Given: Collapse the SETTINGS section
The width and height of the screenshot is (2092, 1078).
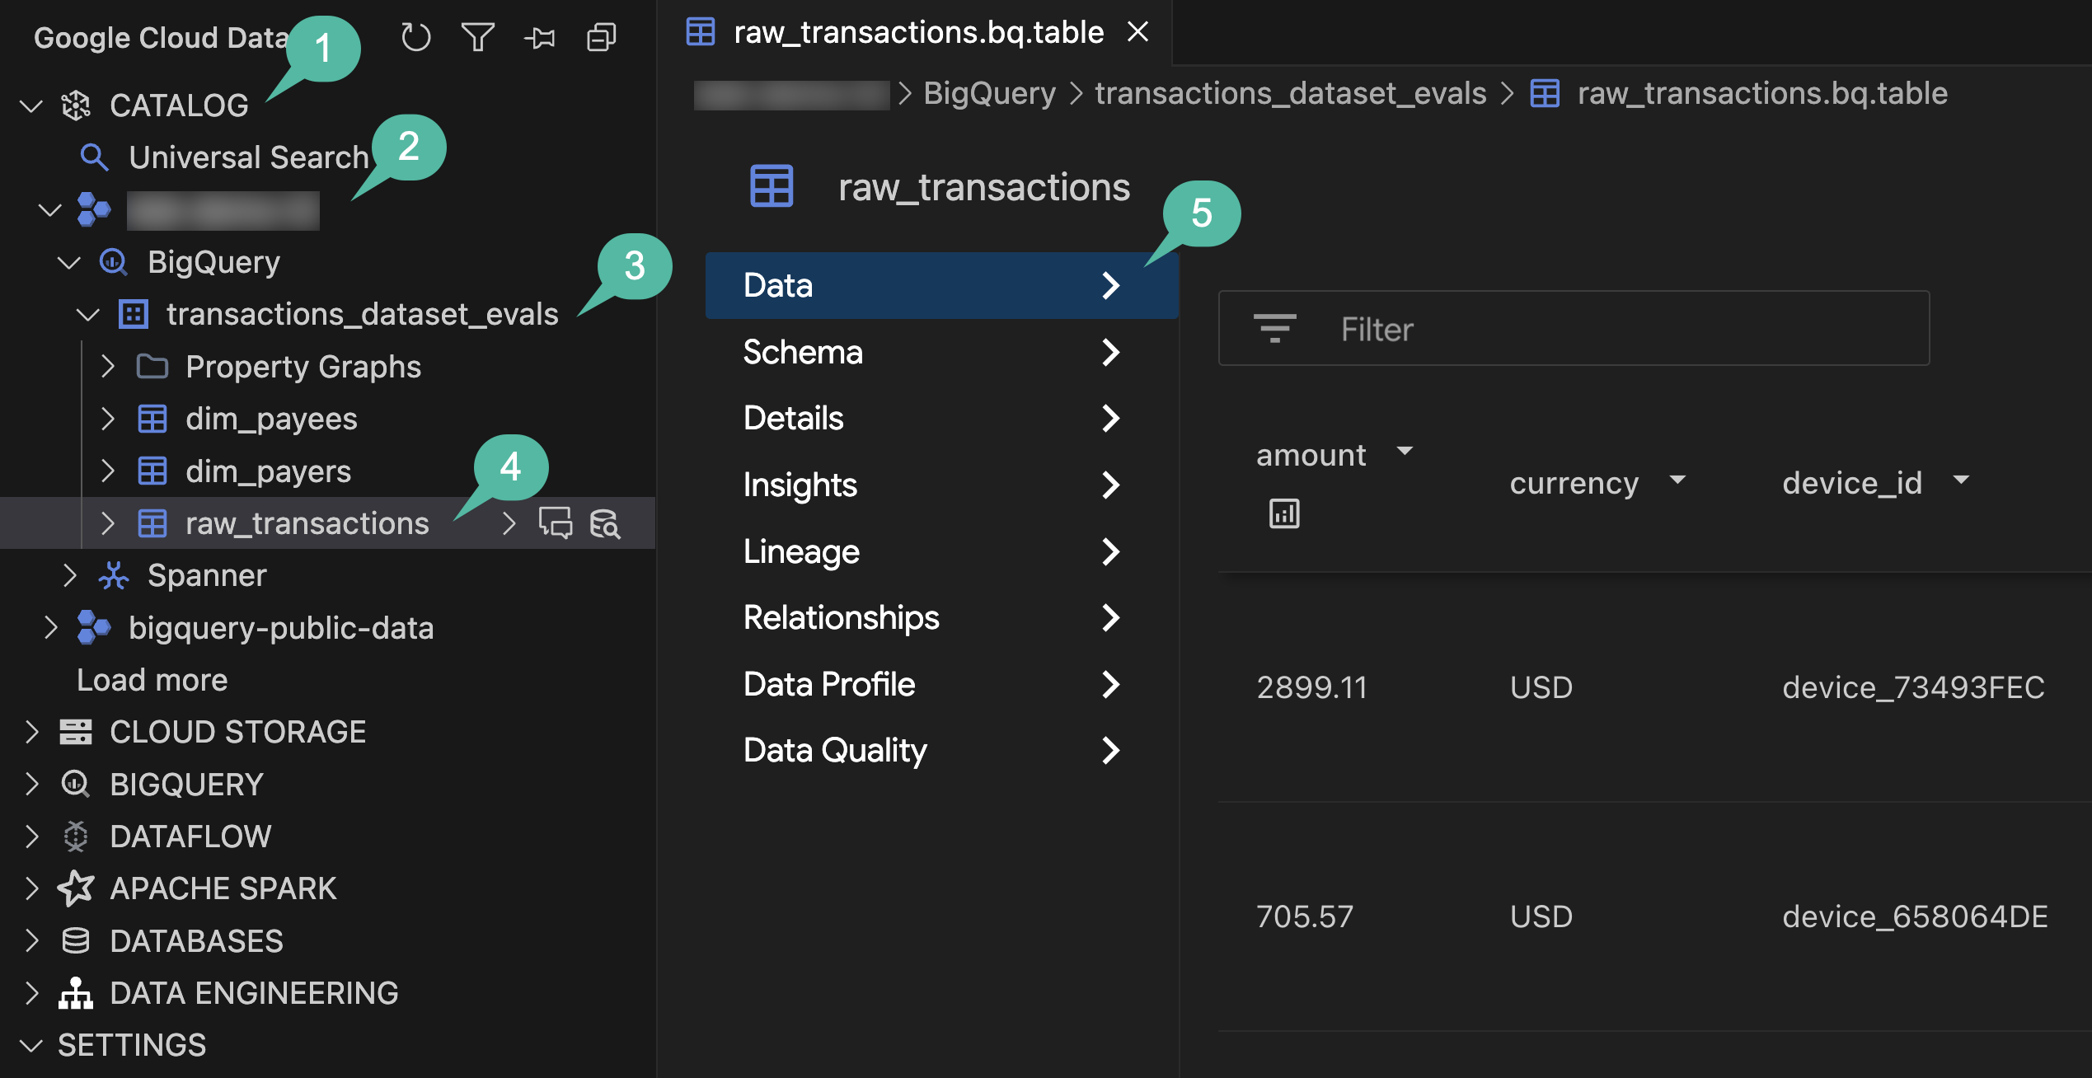Looking at the screenshot, I should pos(30,1045).
